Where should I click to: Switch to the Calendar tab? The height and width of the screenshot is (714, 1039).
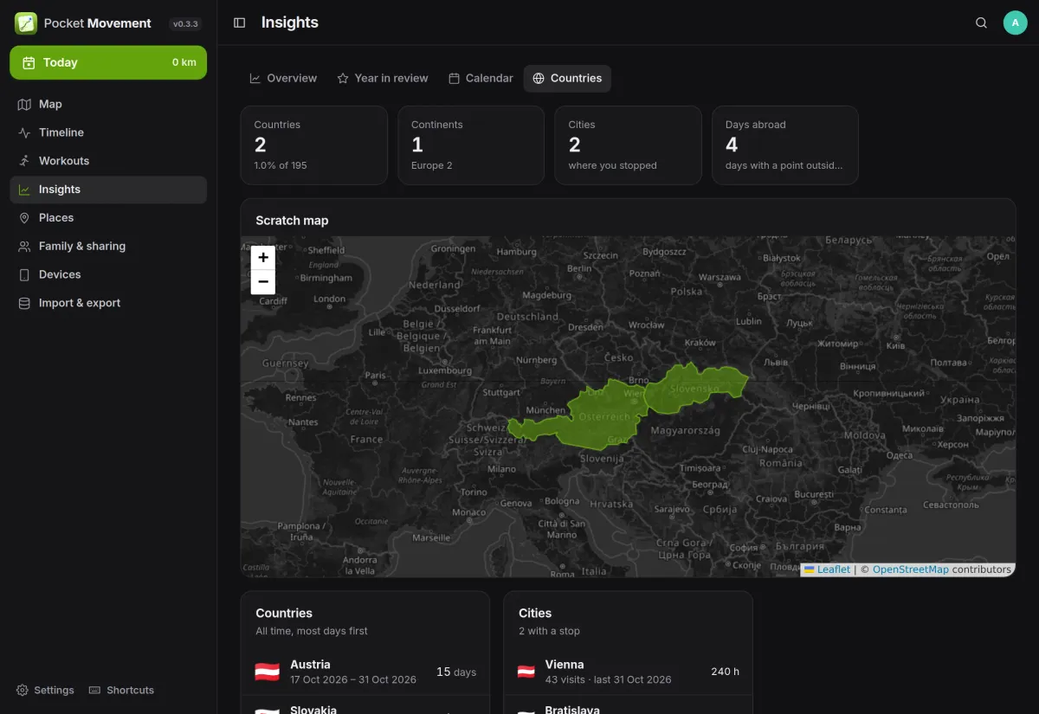coord(481,78)
